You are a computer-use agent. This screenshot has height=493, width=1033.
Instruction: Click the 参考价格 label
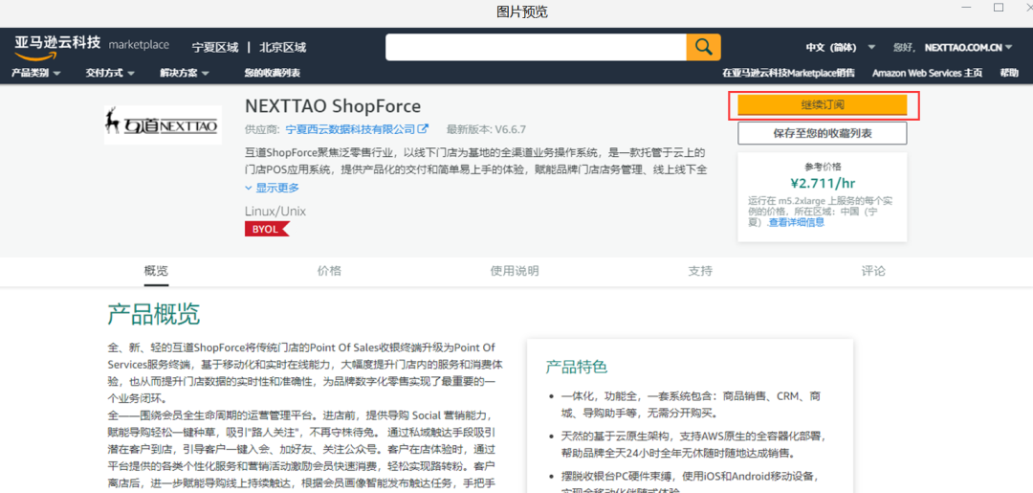(823, 167)
